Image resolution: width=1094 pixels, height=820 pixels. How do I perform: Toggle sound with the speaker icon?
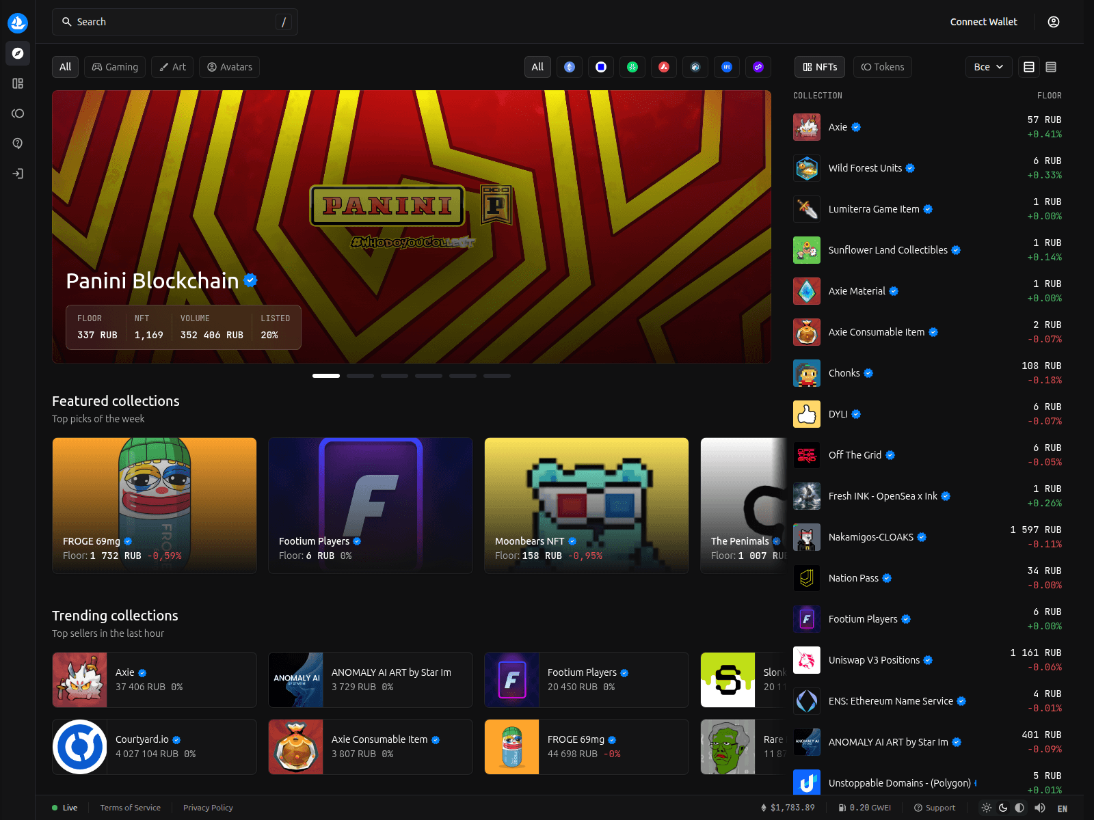tap(1040, 808)
